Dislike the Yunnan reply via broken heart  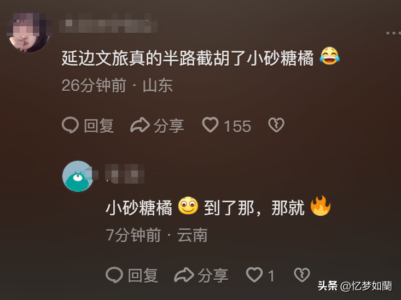click(x=302, y=275)
